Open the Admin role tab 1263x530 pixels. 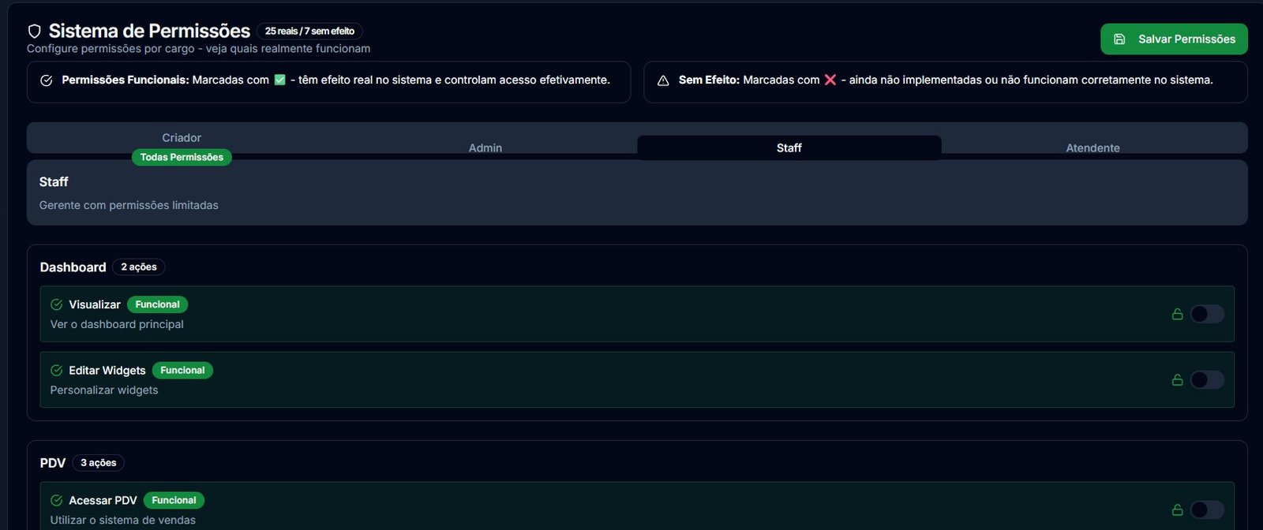(485, 147)
